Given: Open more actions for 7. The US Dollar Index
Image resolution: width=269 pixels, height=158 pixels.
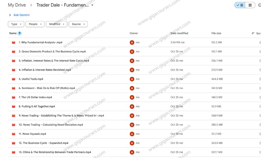Looking at the screenshot, I should coord(260,97).
